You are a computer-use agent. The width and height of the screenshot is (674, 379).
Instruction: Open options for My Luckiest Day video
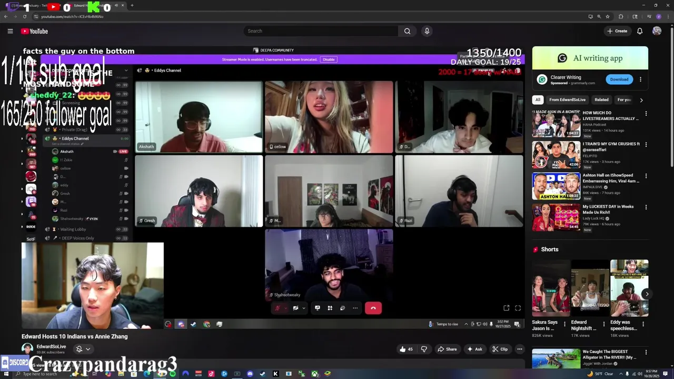click(646, 207)
